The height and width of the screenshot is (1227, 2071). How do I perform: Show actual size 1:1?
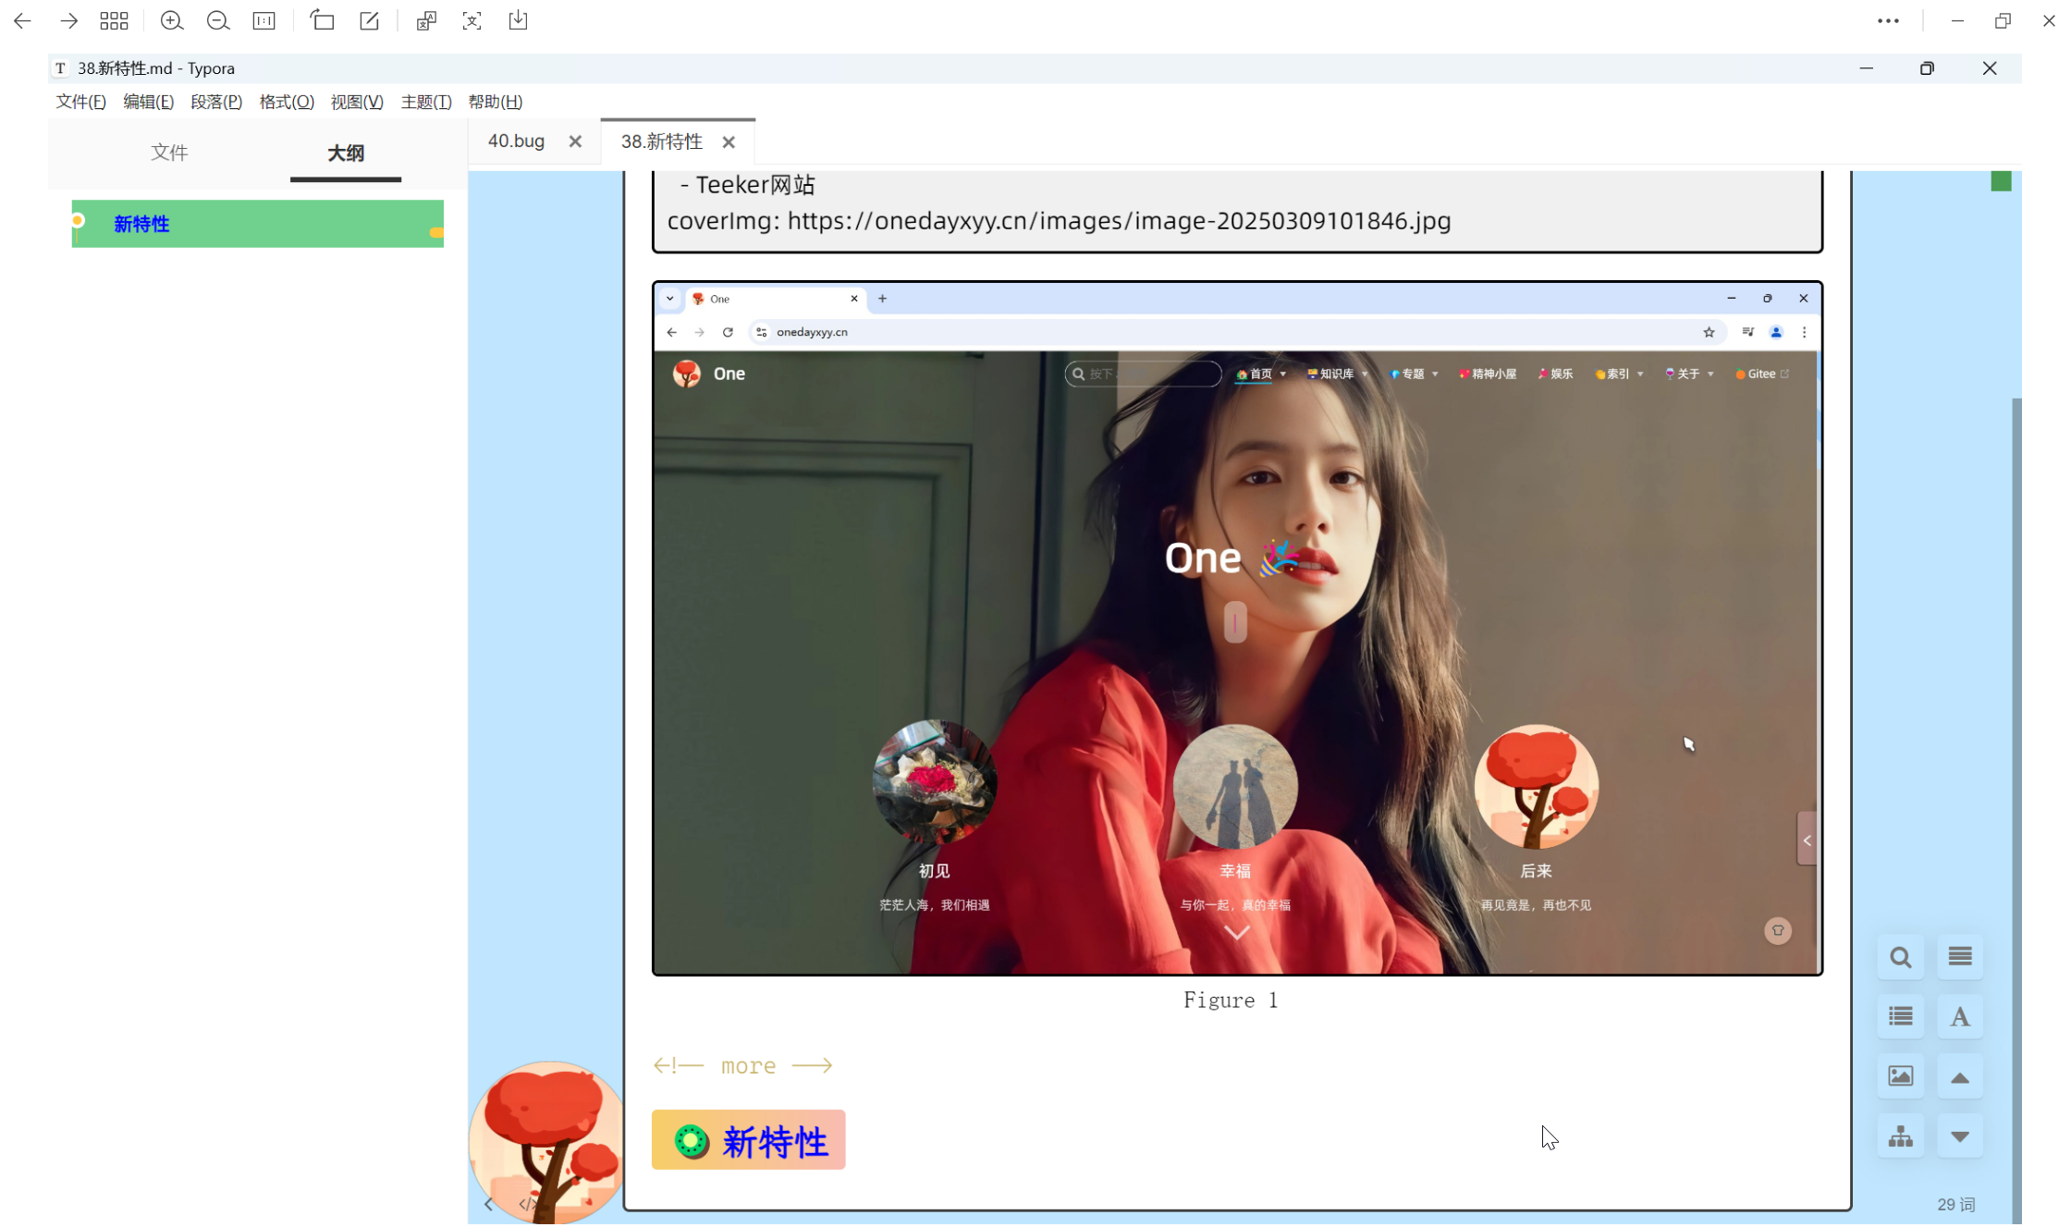tap(264, 20)
